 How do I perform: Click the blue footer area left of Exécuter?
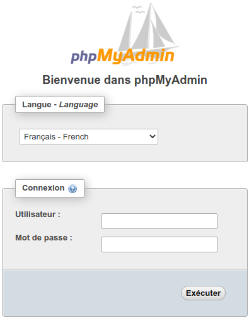coord(90,293)
